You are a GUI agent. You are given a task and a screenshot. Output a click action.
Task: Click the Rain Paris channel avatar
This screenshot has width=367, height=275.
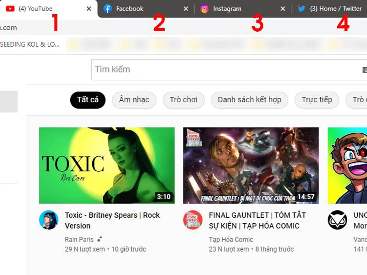(x=49, y=220)
